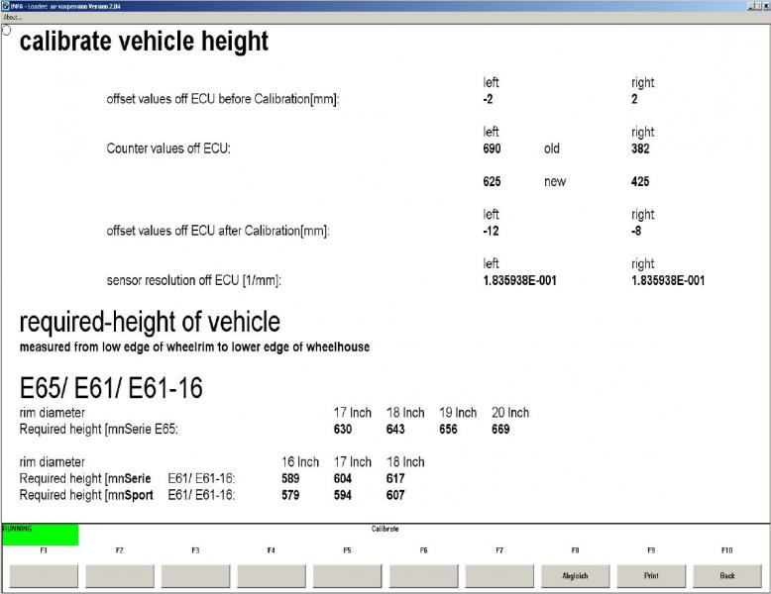771x594 pixels.
Task: Click the empty F6 function button
Action: coord(423,575)
